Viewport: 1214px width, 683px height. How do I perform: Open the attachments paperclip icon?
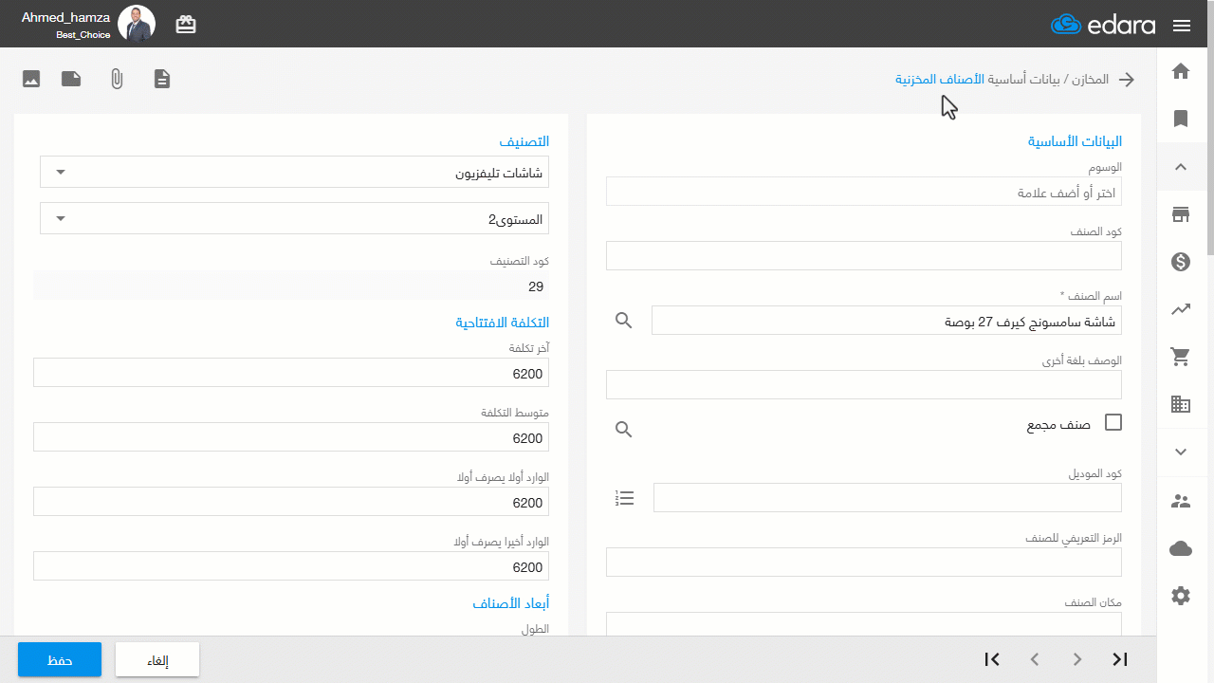pos(117,79)
